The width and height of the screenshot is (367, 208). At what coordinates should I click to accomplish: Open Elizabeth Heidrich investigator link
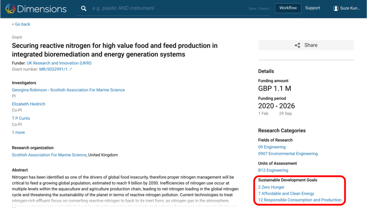[x=29, y=104]
